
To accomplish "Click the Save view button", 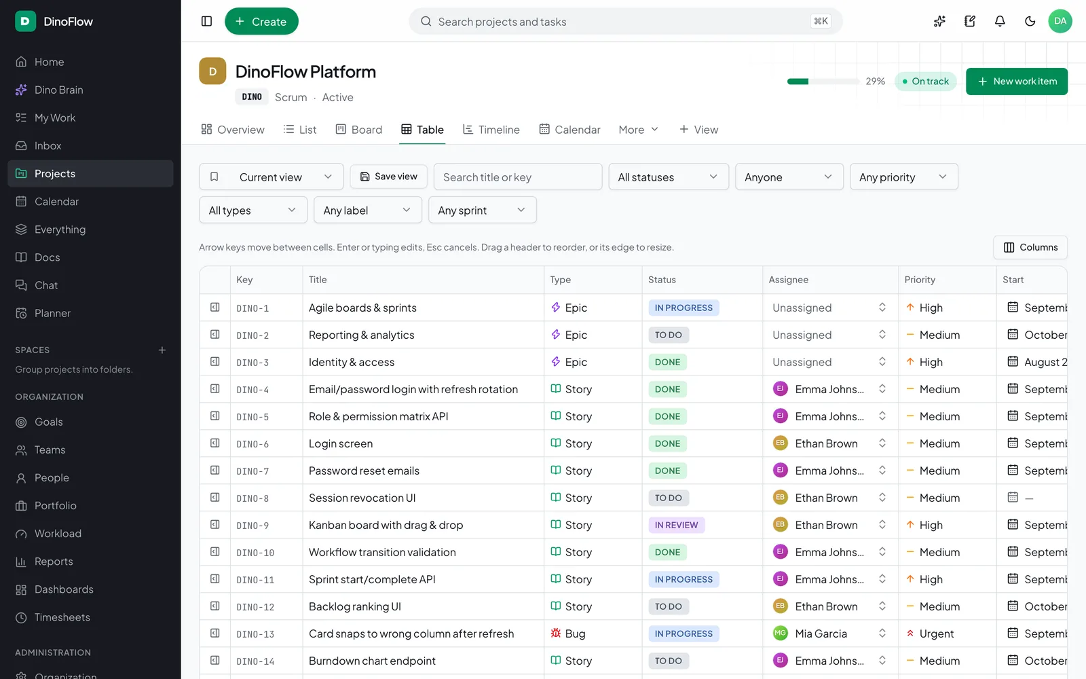I will (389, 177).
